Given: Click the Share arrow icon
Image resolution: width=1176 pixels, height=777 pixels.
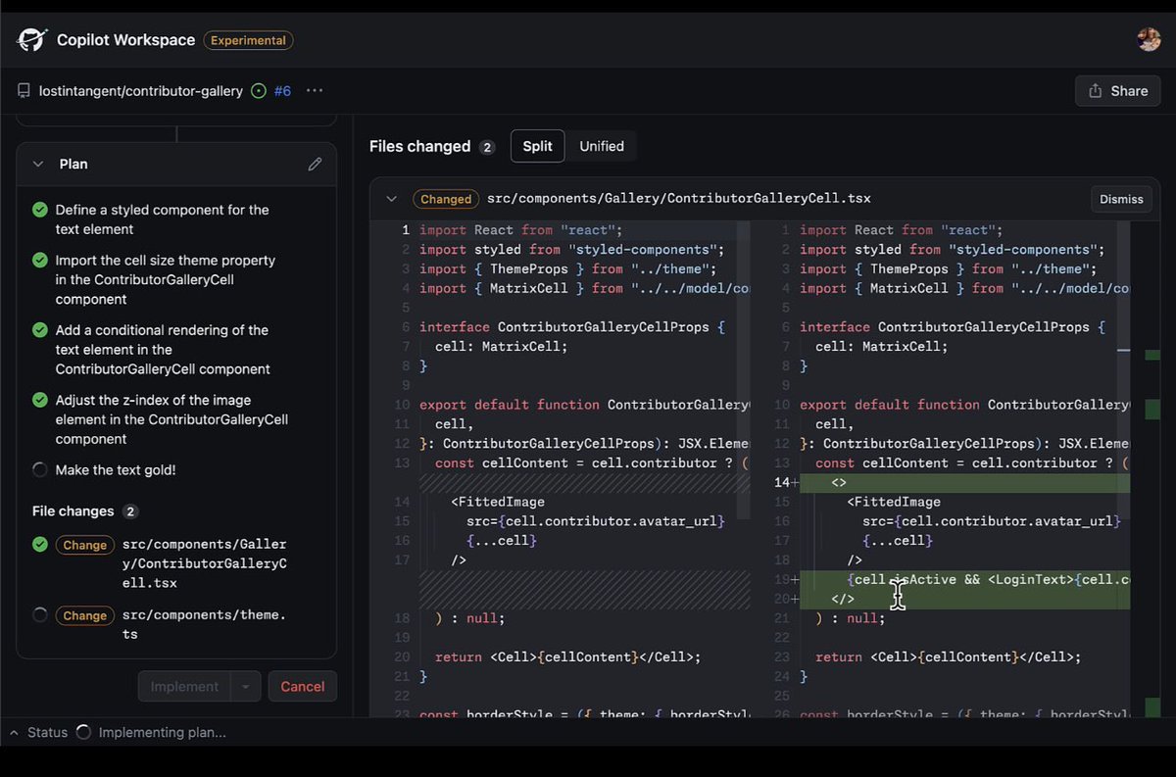Looking at the screenshot, I should click(1095, 91).
